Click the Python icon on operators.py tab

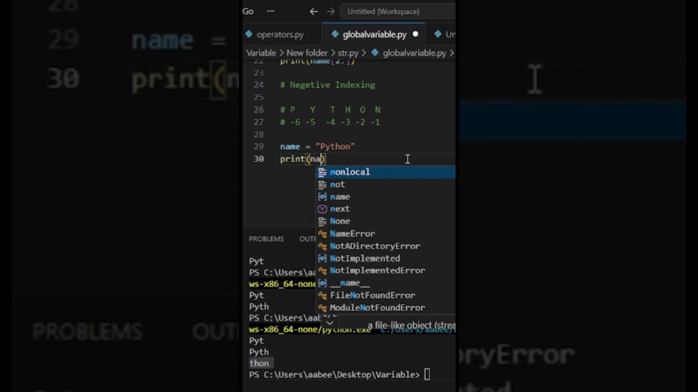[x=250, y=34]
